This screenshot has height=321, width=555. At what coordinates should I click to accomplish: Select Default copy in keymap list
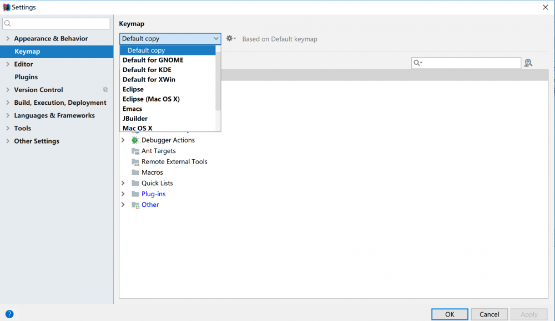click(168, 50)
